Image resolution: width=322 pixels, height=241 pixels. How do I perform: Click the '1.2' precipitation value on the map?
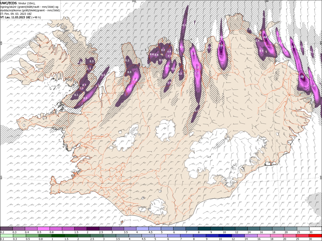[197, 67]
